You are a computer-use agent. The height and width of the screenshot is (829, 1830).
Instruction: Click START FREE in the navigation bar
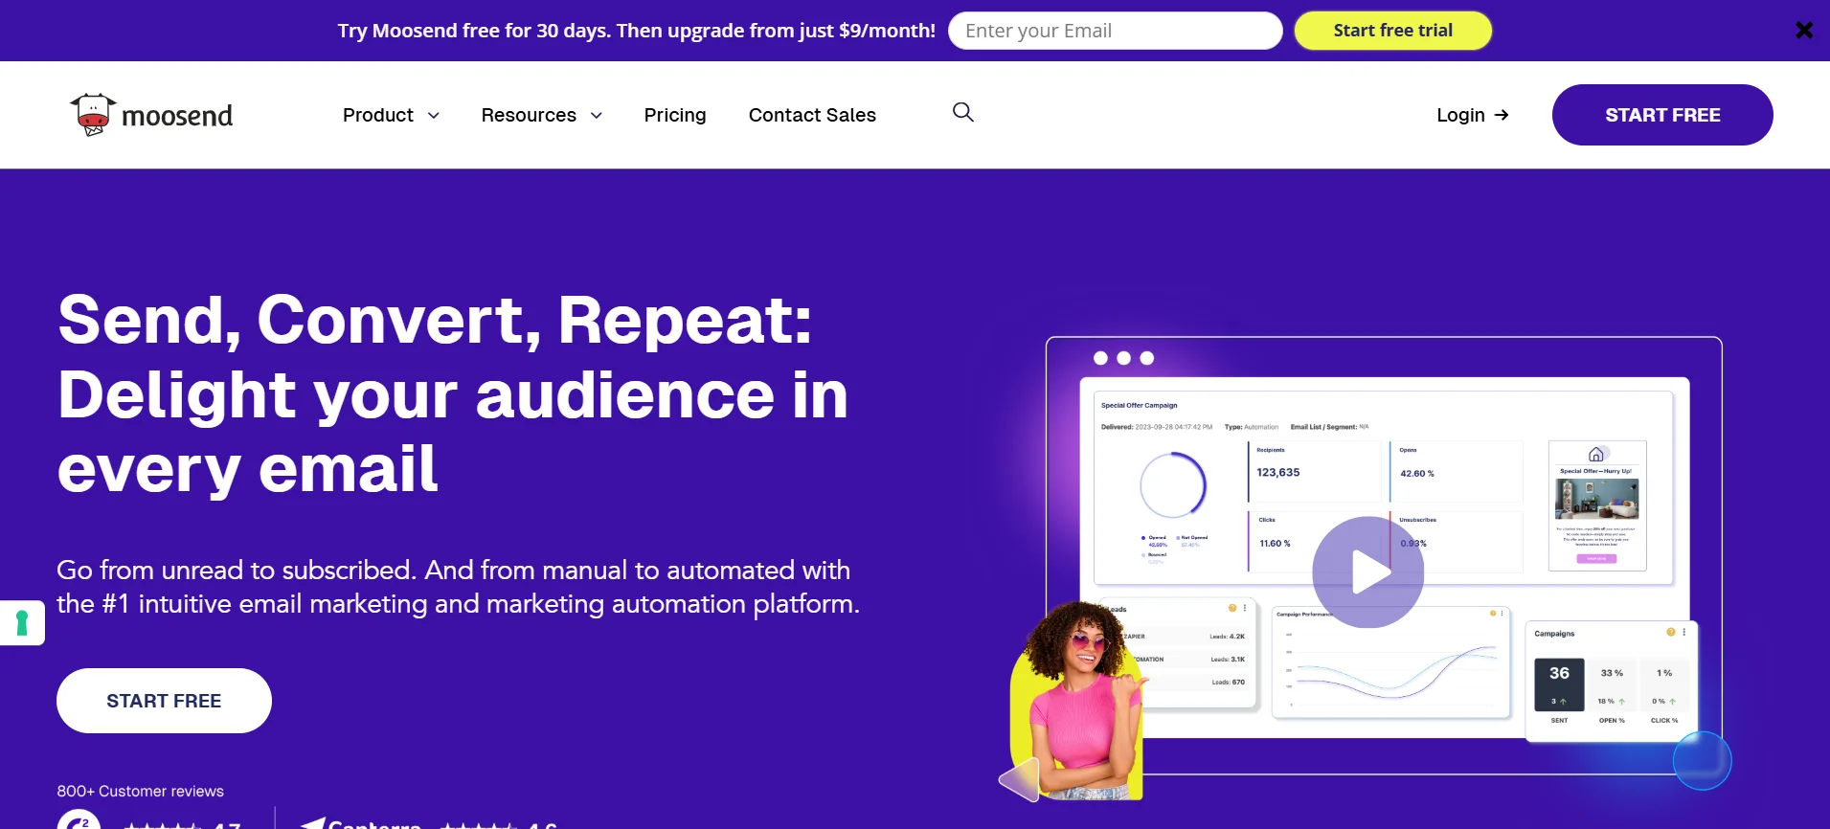pos(1661,115)
